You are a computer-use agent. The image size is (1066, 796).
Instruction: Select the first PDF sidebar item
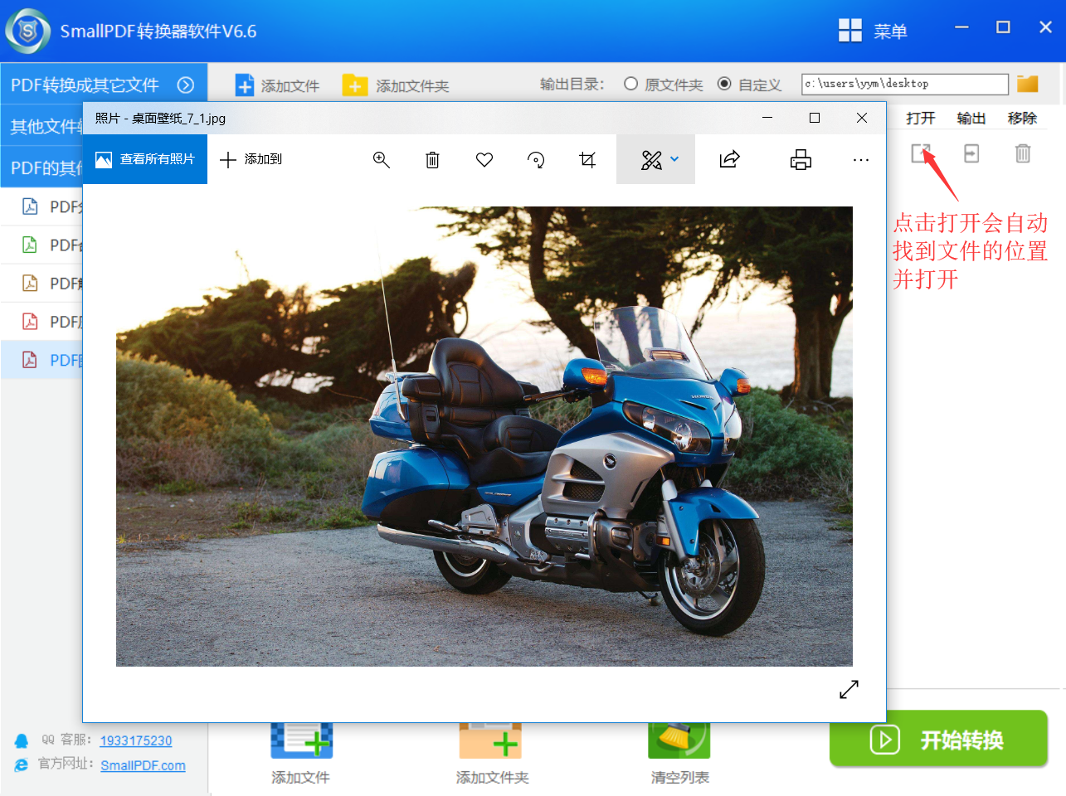coord(42,206)
